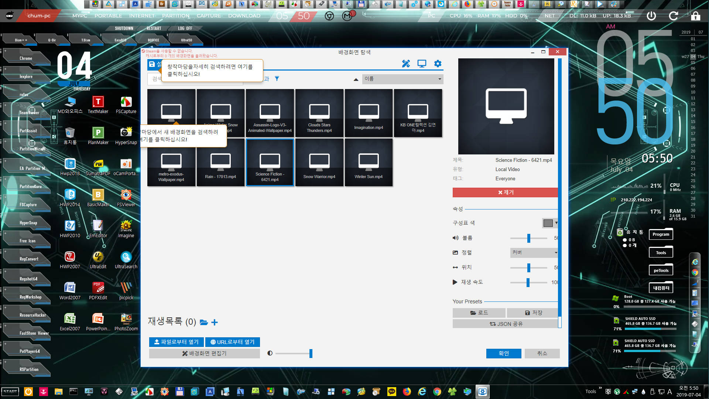Click the refresh icon in top bar
The width and height of the screenshot is (709, 399).
[674, 16]
